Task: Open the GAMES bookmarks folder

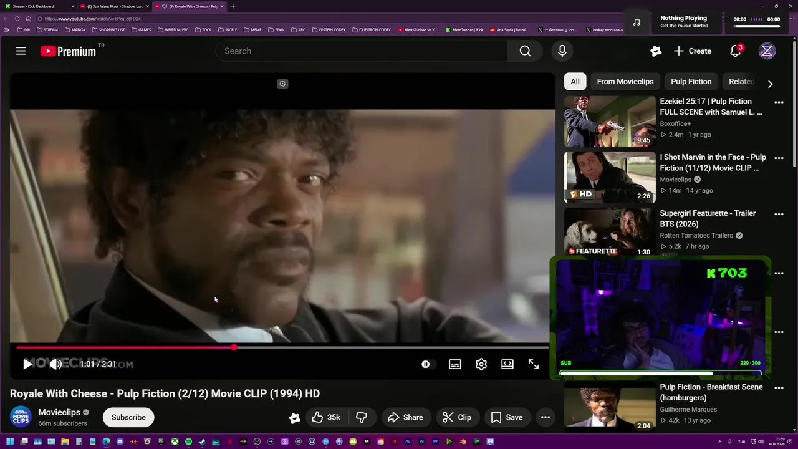Action: click(141, 30)
